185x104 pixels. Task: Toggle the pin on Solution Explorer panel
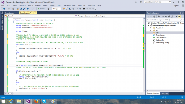click(180, 13)
